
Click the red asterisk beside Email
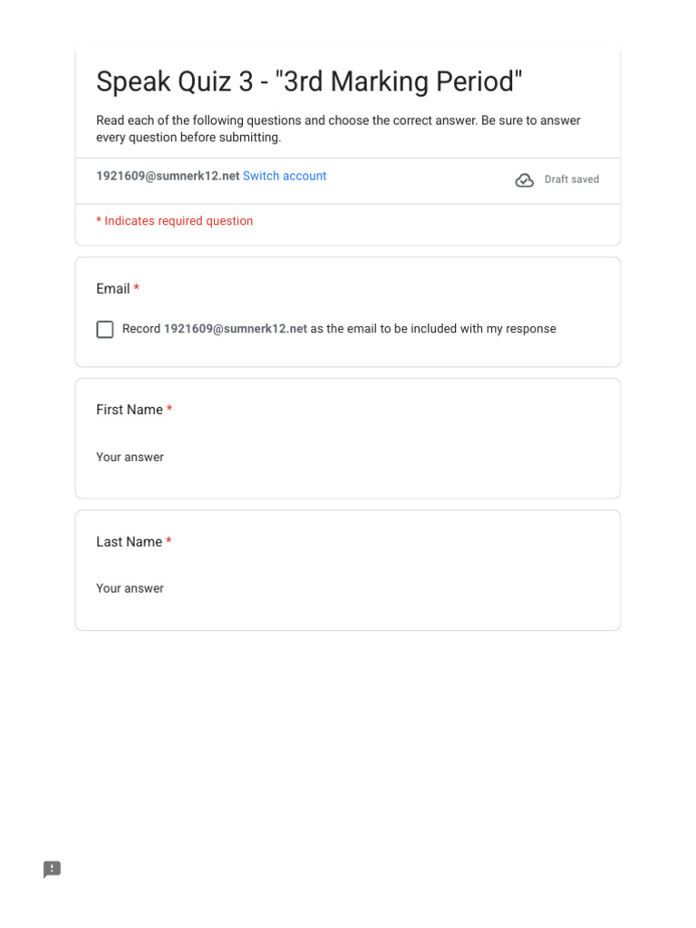(137, 289)
